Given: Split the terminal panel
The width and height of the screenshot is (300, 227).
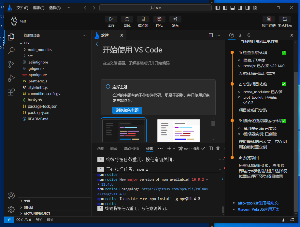Looking at the screenshot, I should point(211,148).
